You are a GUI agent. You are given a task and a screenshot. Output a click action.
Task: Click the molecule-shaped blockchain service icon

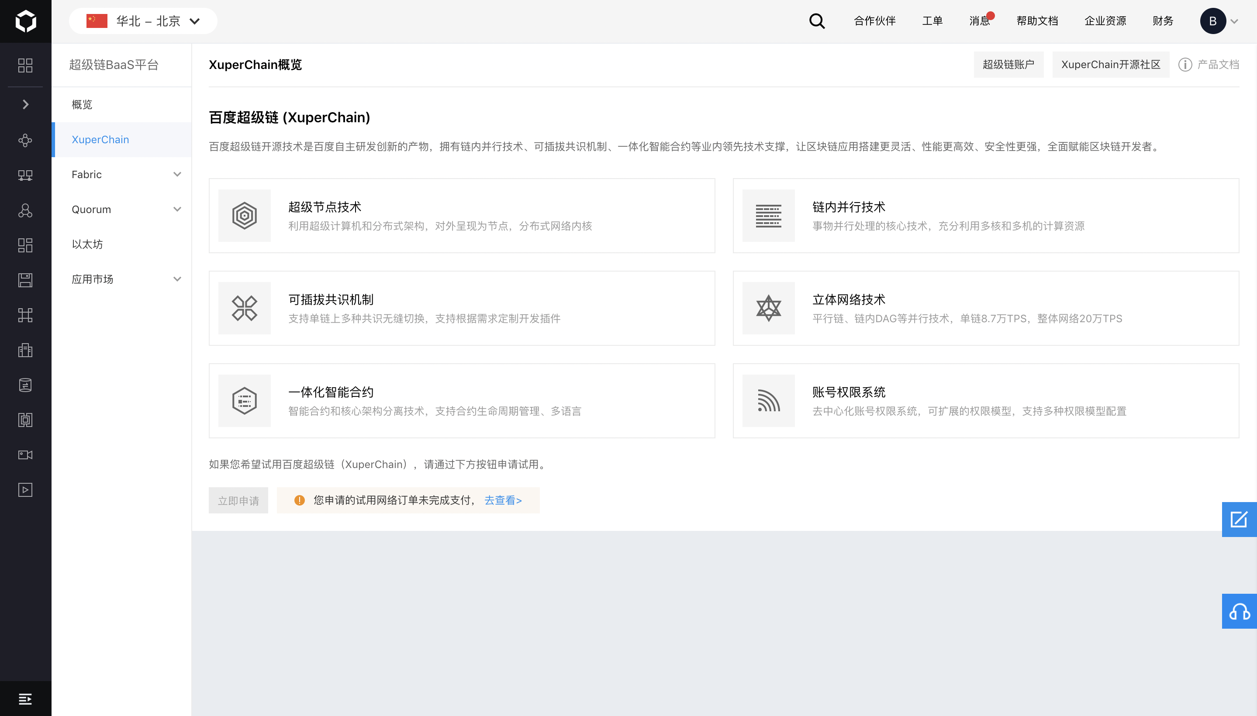point(25,141)
